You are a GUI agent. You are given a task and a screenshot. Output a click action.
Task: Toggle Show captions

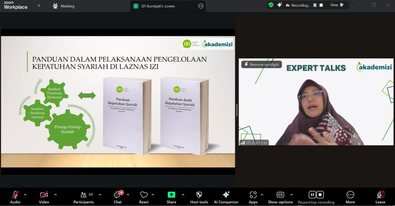(x=280, y=195)
